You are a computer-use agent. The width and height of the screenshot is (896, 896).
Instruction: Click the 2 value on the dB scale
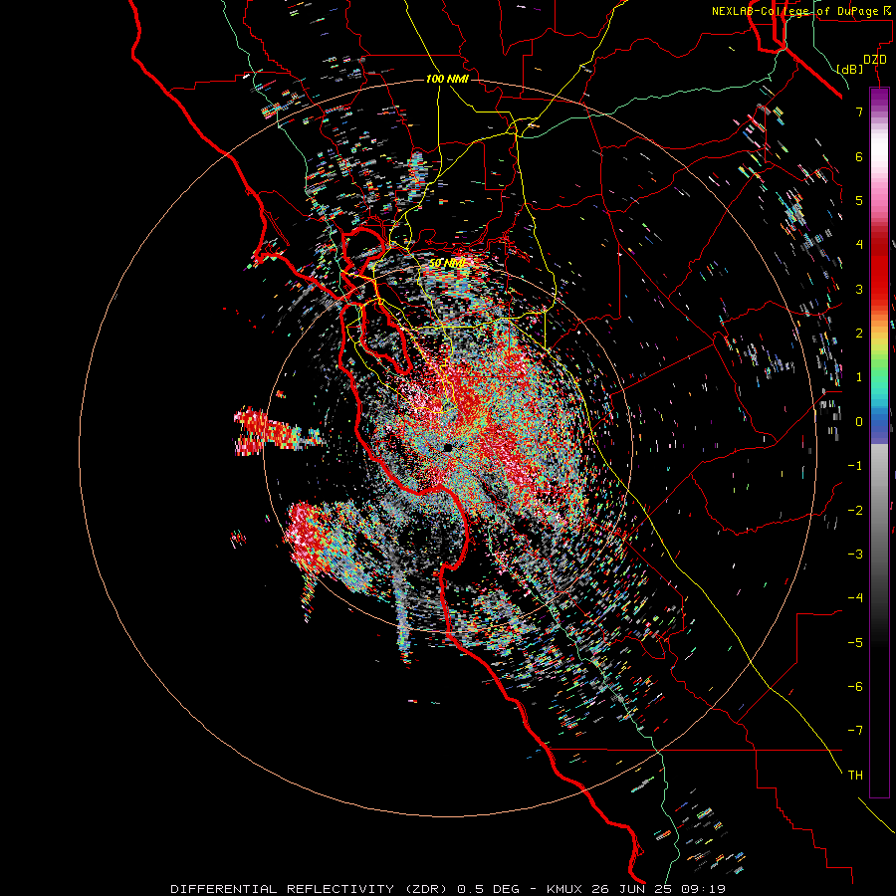coord(859,334)
